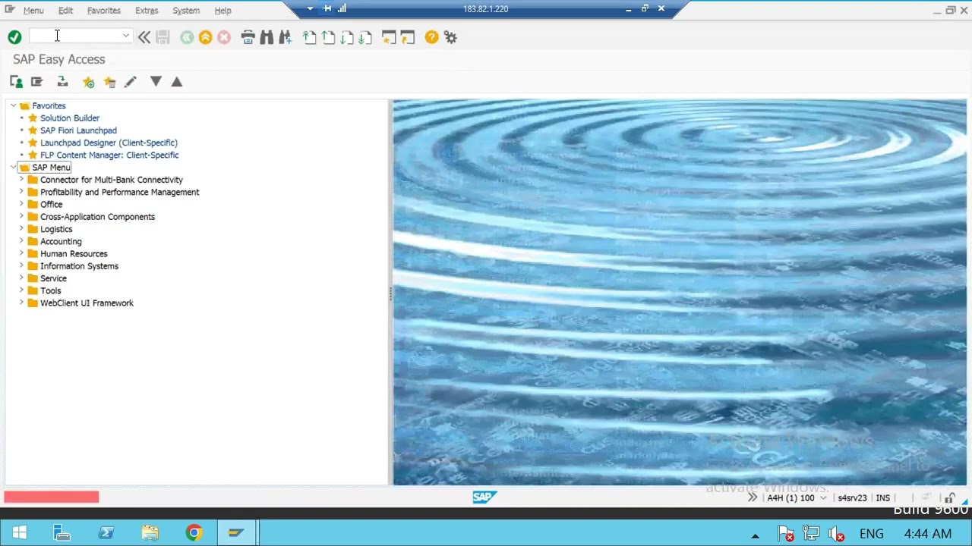Click the Move Favorites Up triangle
The image size is (972, 546).
177,81
